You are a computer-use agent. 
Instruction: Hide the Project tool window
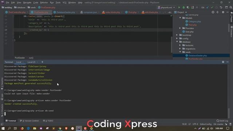(x=228, y=12)
